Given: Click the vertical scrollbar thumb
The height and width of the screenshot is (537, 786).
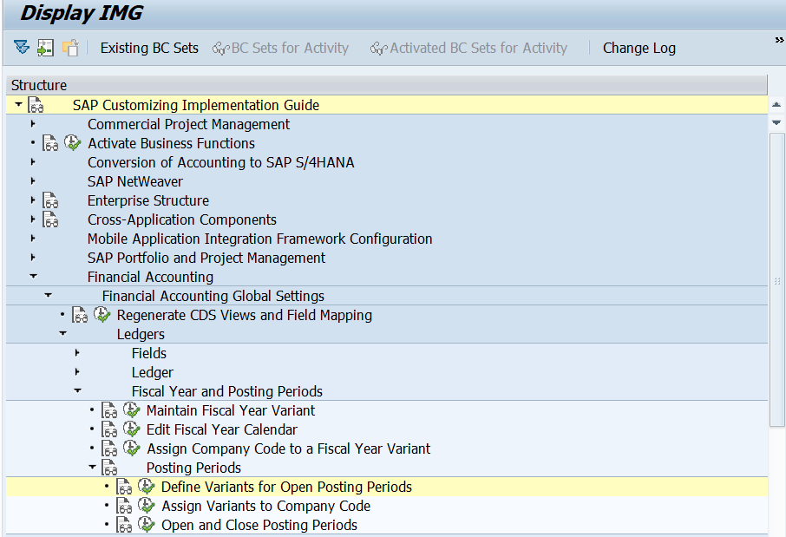Looking at the screenshot, I should click(777, 280).
